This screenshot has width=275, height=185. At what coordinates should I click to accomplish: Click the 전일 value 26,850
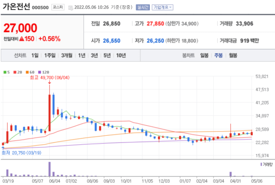(x=111, y=24)
